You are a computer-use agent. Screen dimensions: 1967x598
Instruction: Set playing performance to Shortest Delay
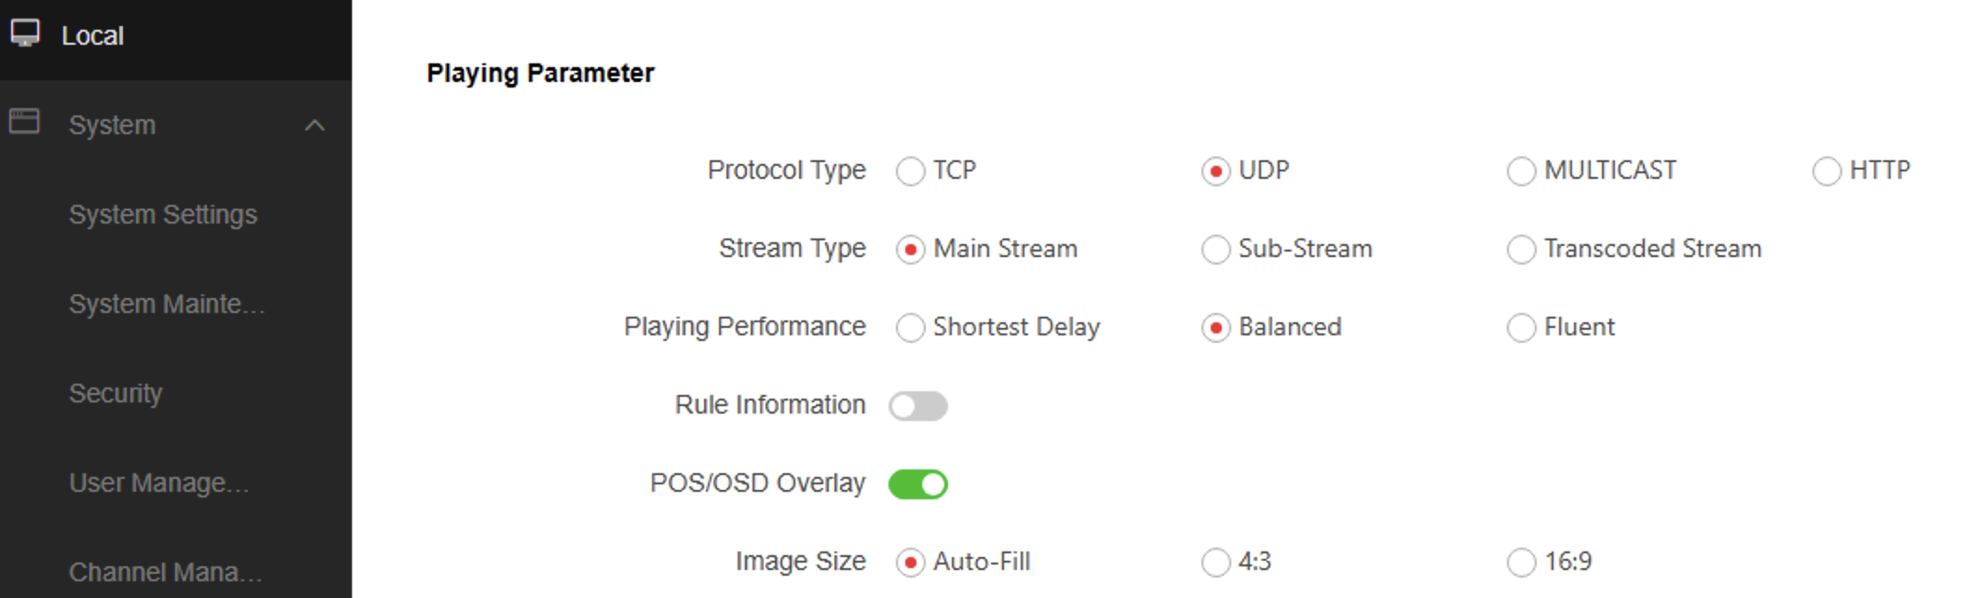(x=911, y=328)
